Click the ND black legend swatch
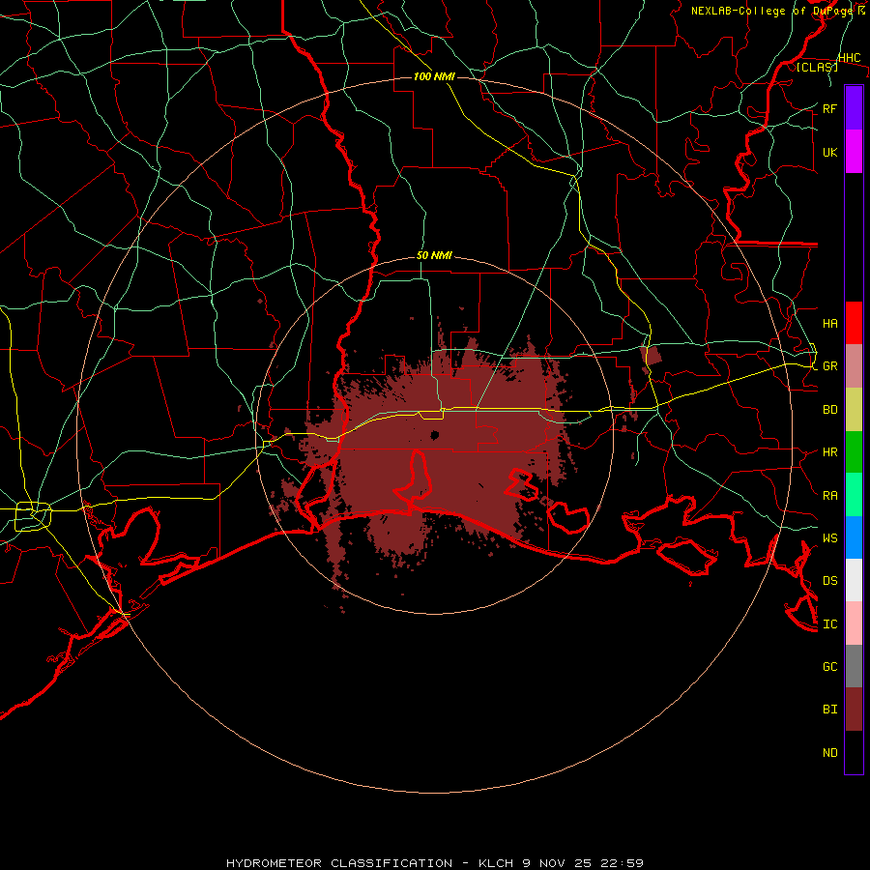This screenshot has width=870, height=870. [854, 752]
